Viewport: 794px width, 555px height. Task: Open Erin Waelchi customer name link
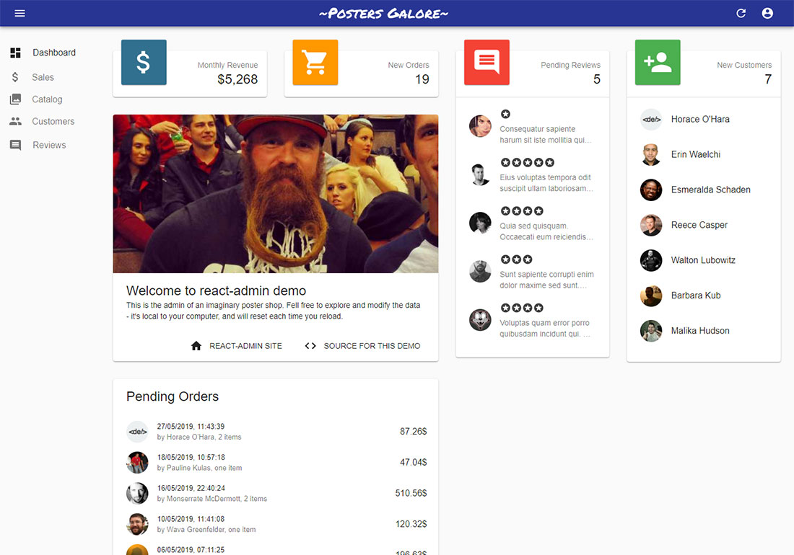696,155
